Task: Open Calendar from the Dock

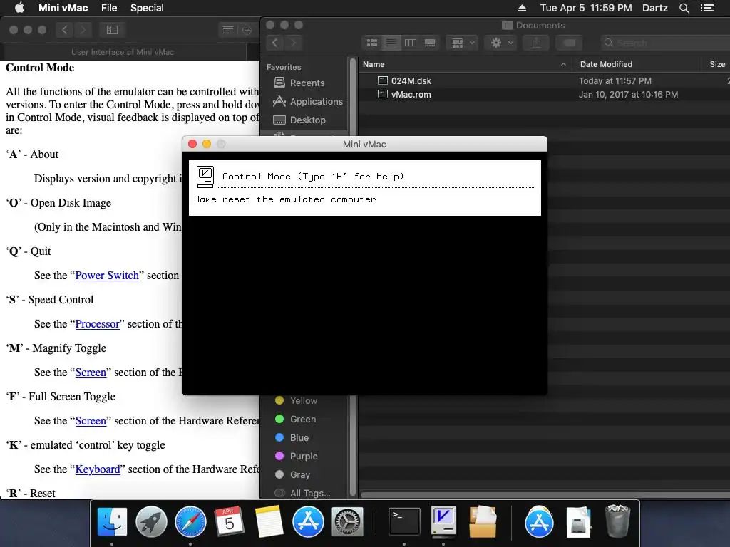Action: [x=230, y=522]
